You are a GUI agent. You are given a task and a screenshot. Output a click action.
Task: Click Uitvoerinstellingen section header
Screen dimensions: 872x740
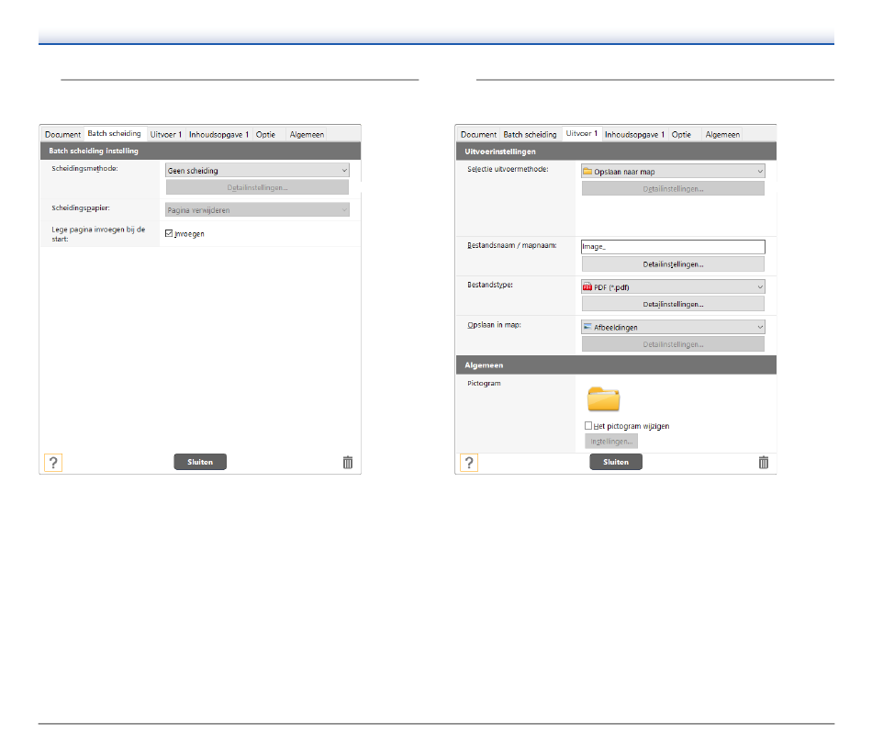616,151
